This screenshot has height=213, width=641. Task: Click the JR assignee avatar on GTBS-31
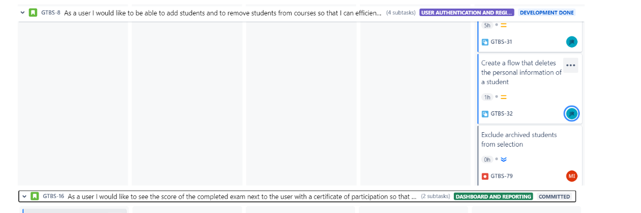pos(571,42)
